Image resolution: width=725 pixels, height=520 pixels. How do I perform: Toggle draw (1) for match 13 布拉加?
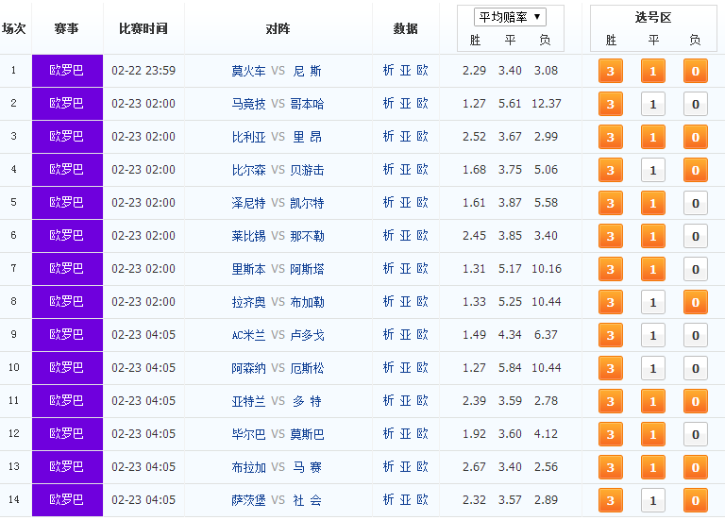(x=653, y=467)
